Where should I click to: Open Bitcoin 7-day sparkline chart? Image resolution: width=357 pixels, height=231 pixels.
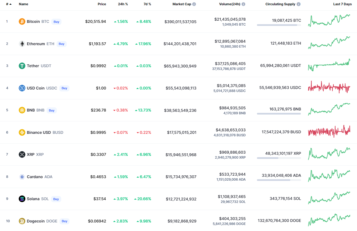[x=329, y=21]
